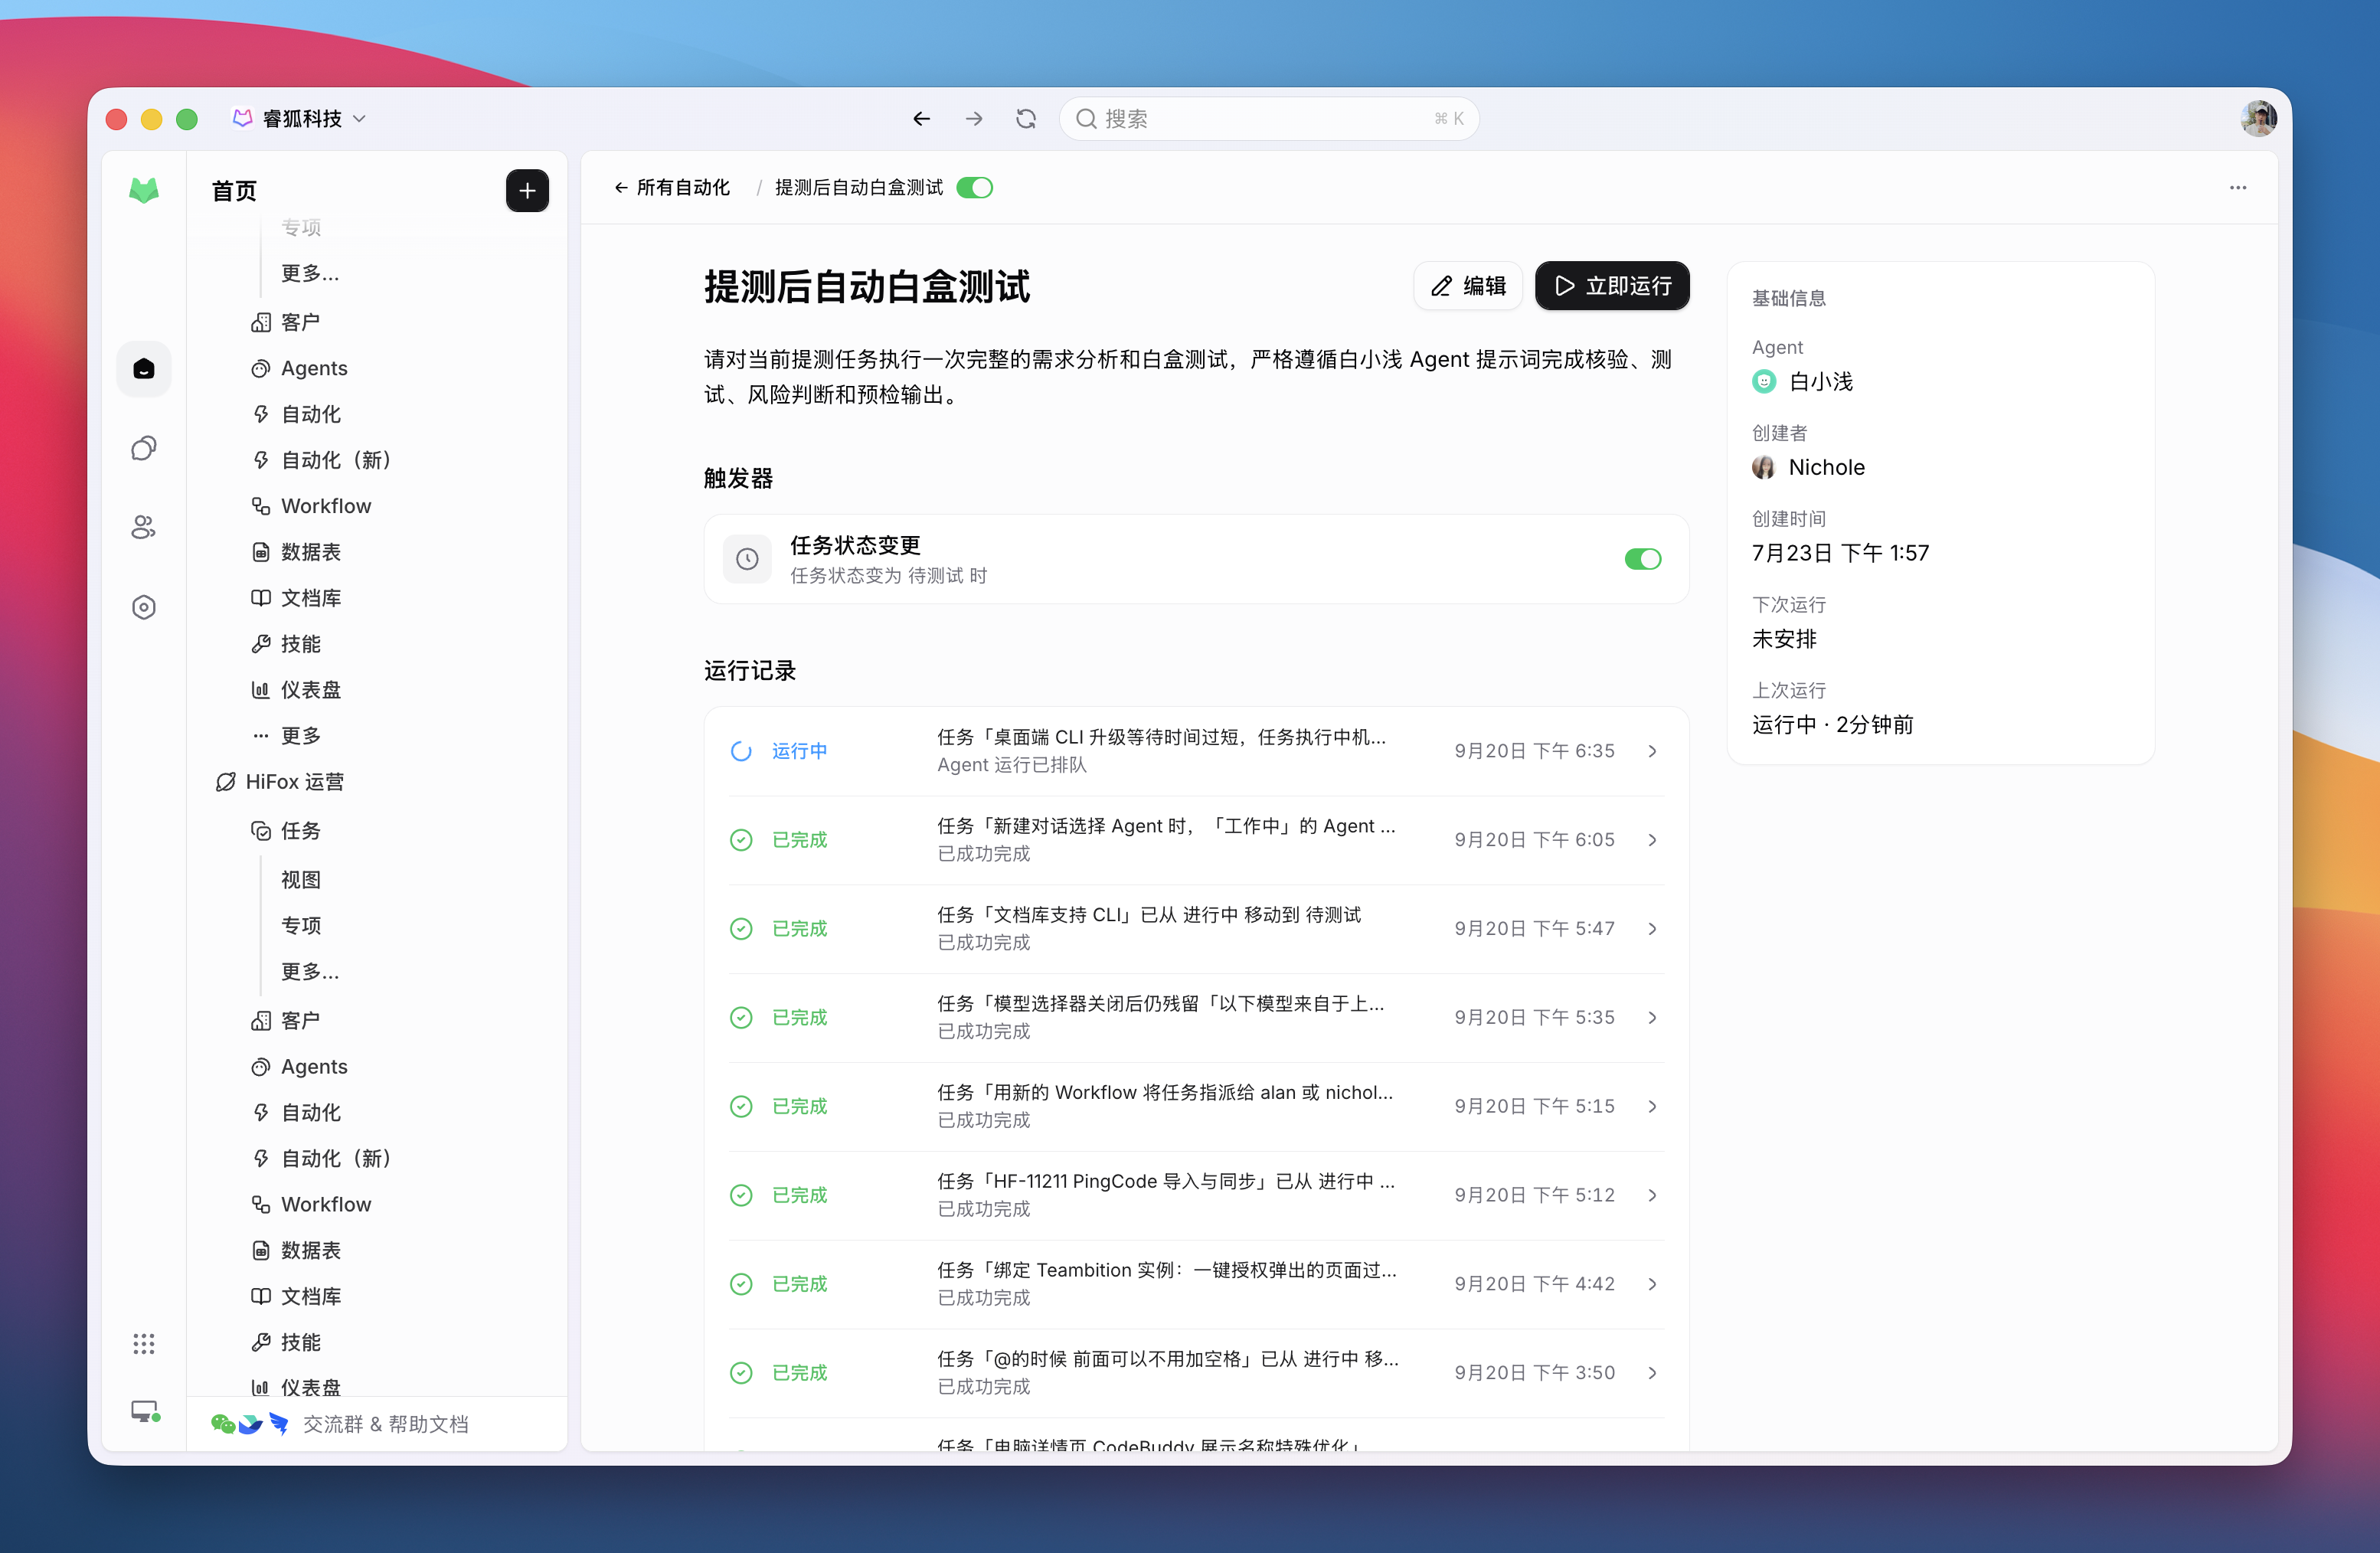
Task: Click the green fox logo icon
Action: tap(144, 190)
